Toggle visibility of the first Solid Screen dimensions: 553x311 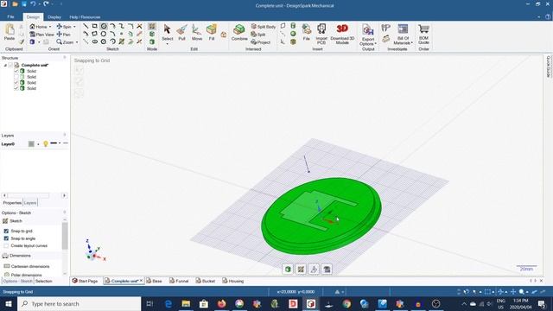16,71
